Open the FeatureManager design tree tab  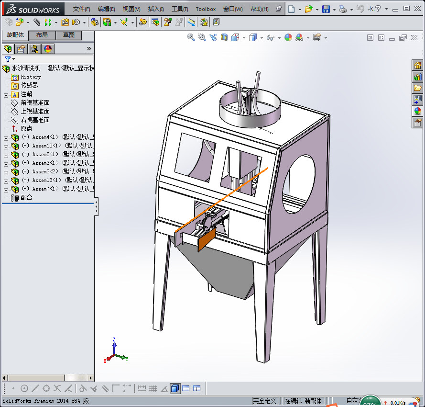8,49
